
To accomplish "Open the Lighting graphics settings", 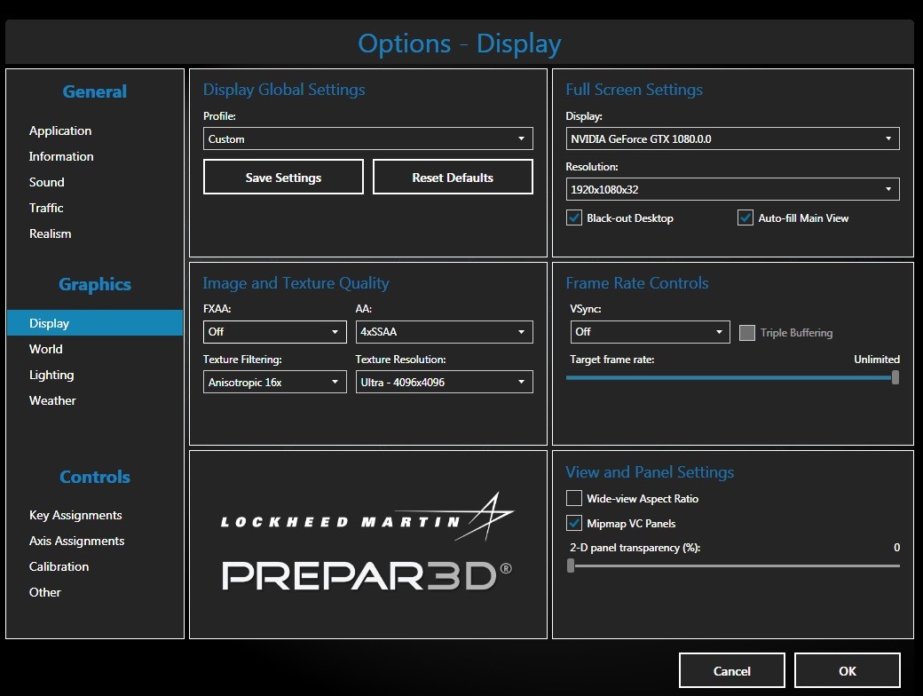I will pos(51,376).
